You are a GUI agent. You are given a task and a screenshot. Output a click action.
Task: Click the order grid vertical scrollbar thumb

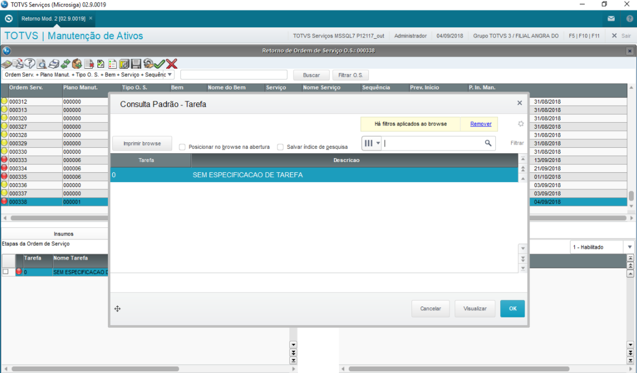[x=632, y=196]
